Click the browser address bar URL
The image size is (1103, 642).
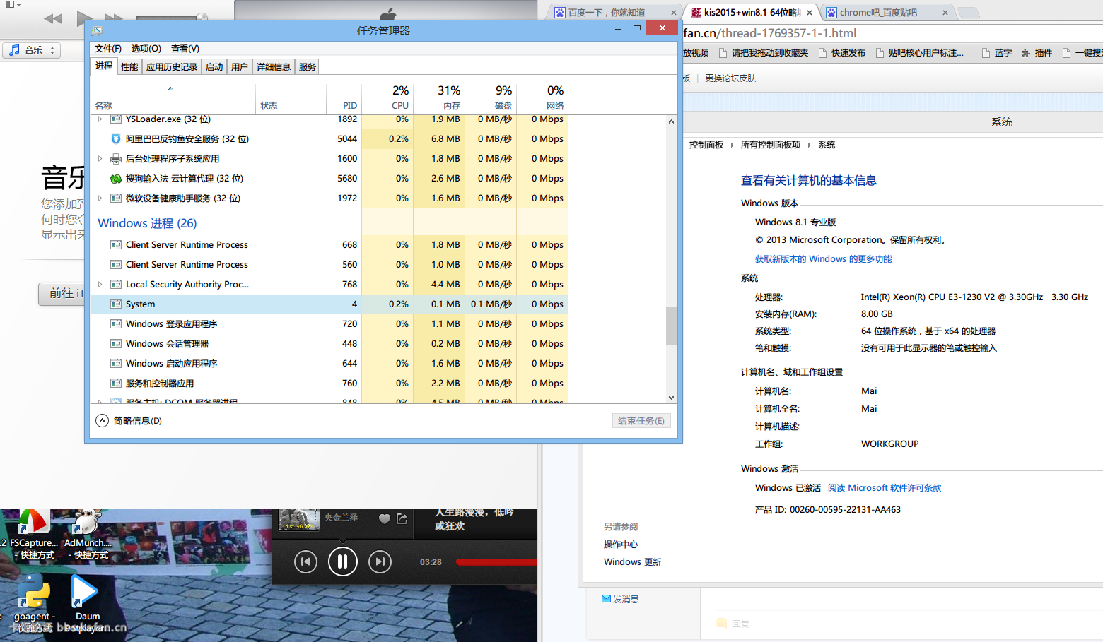point(771,33)
